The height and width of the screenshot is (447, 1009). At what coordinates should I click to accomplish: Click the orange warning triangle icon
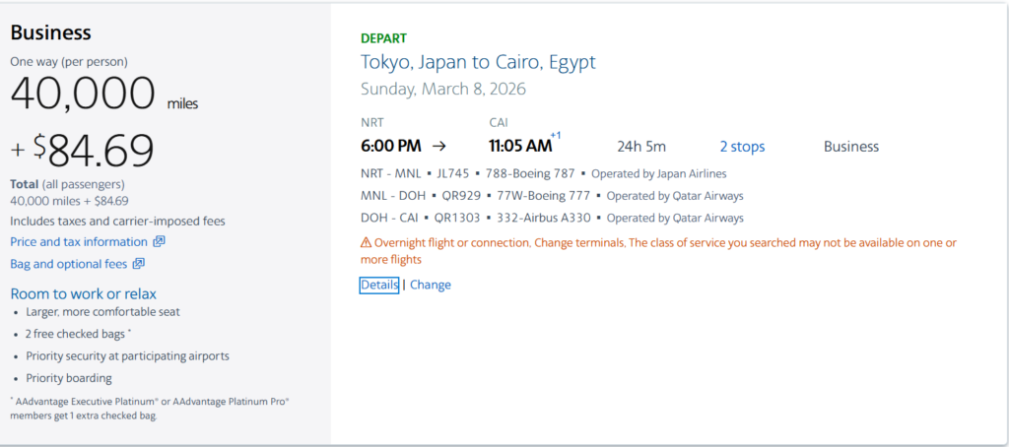click(366, 242)
